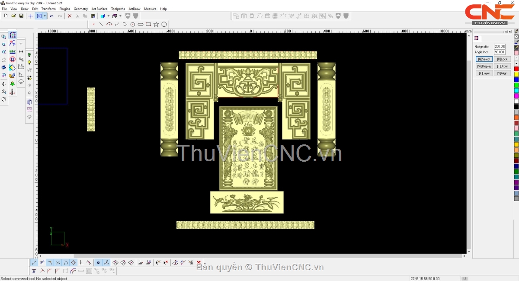
Task: Click the [Q]Select button
Action: (x=484, y=59)
